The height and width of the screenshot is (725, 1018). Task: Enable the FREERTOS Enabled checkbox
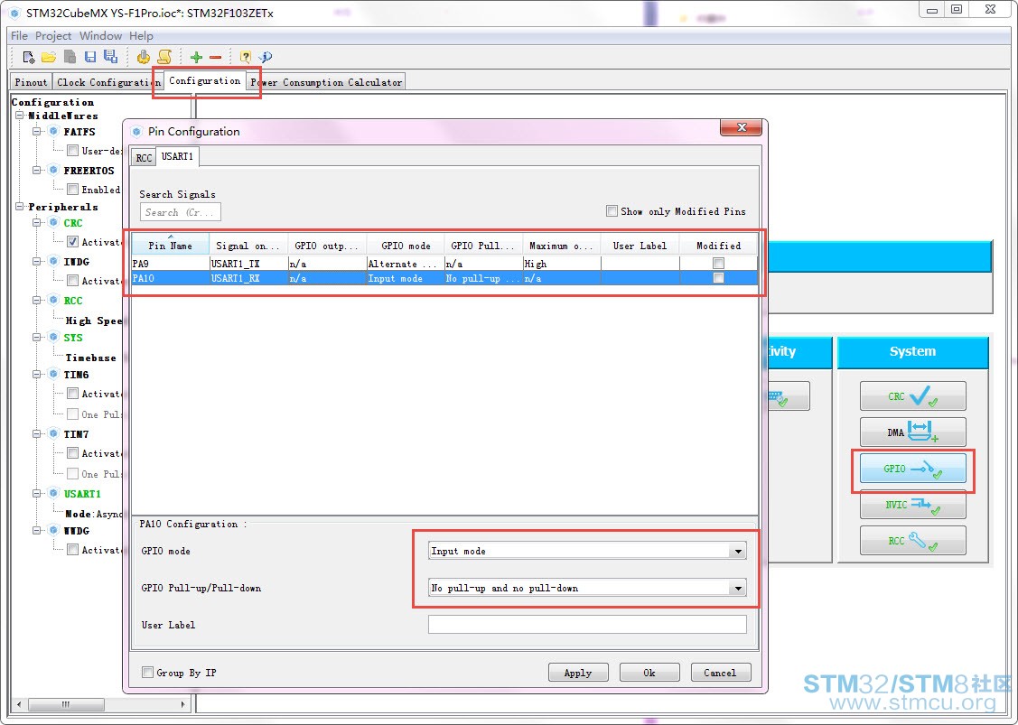tap(72, 190)
